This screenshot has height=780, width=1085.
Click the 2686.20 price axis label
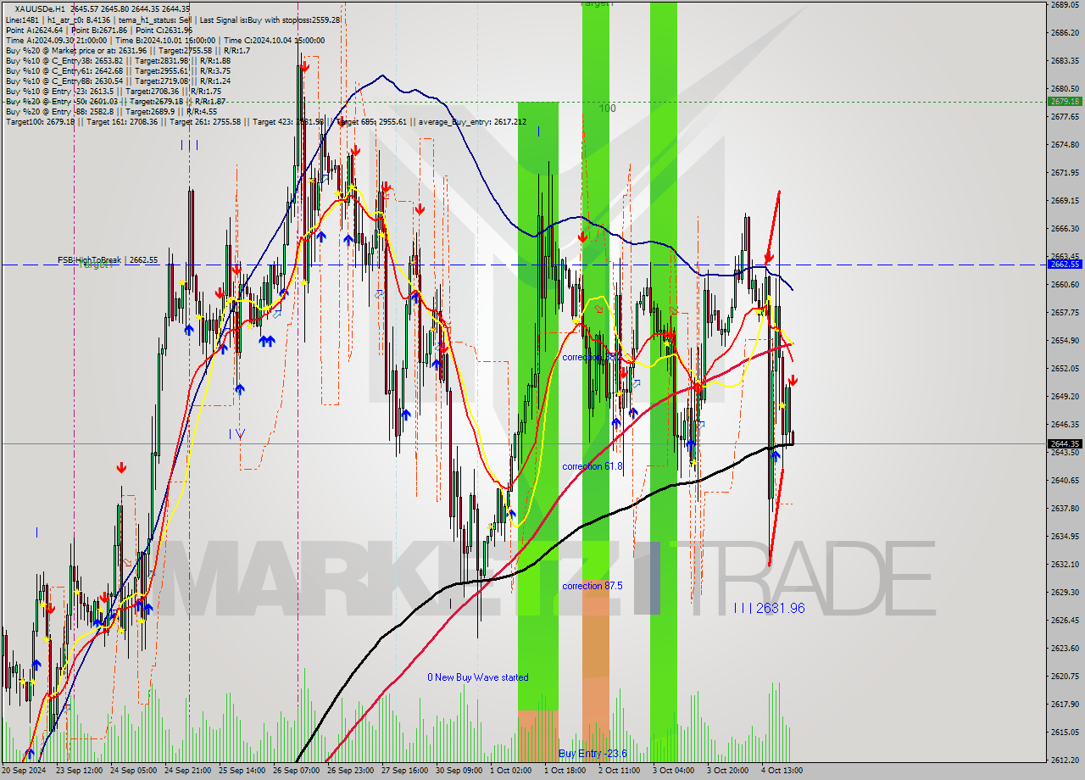pyautogui.click(x=1065, y=33)
